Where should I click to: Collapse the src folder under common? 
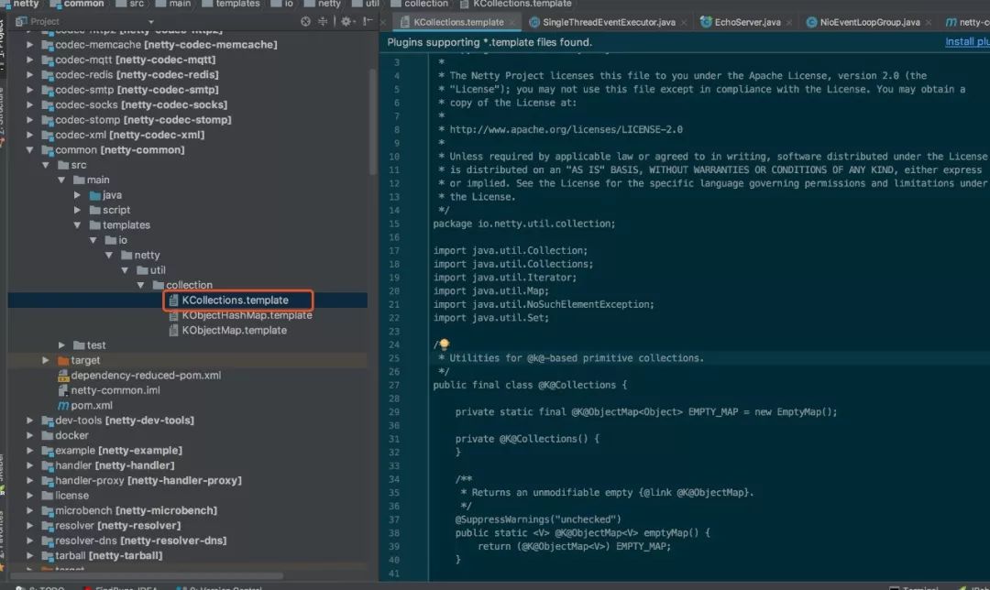(46, 165)
